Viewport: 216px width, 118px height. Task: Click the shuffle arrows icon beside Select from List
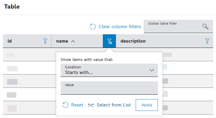point(91,105)
